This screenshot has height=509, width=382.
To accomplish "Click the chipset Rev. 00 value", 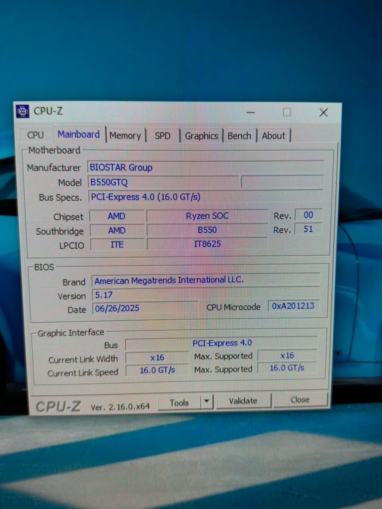I will (x=308, y=215).
